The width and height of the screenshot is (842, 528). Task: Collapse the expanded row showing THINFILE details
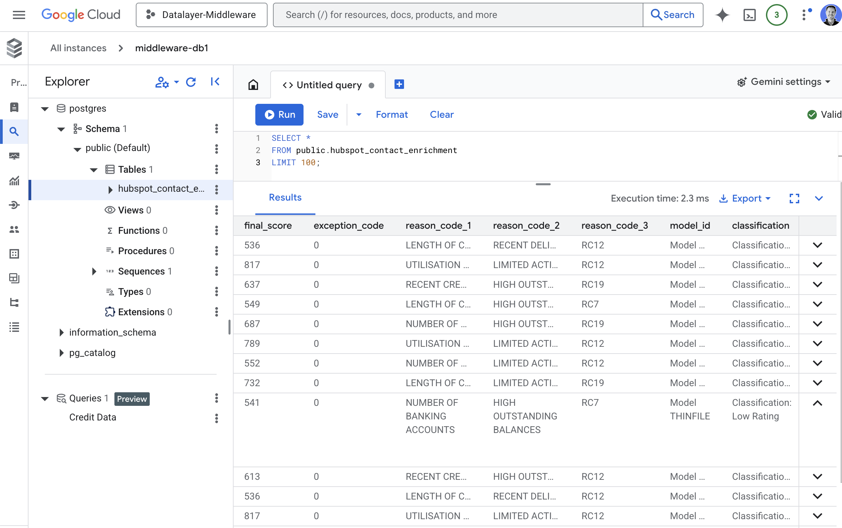pos(817,403)
